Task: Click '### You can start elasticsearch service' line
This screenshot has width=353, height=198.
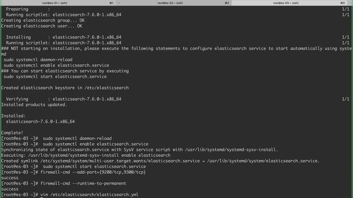Action: coord(65,71)
